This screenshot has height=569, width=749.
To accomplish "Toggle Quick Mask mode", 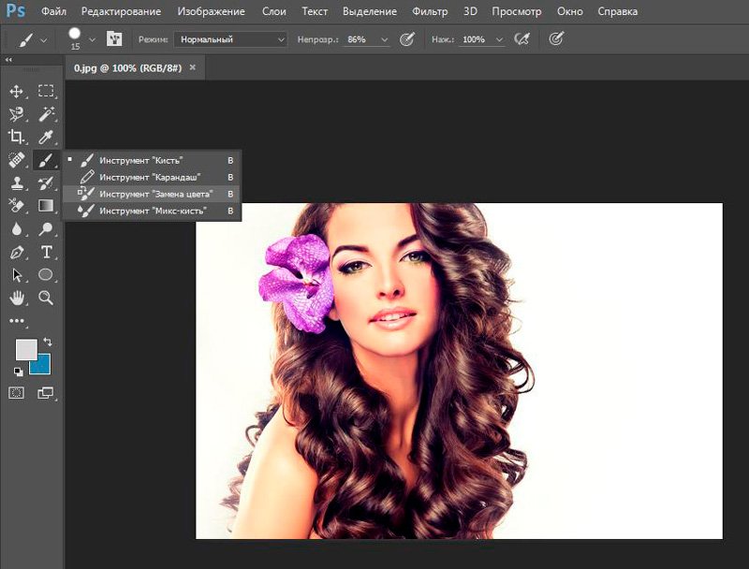I will click(16, 393).
